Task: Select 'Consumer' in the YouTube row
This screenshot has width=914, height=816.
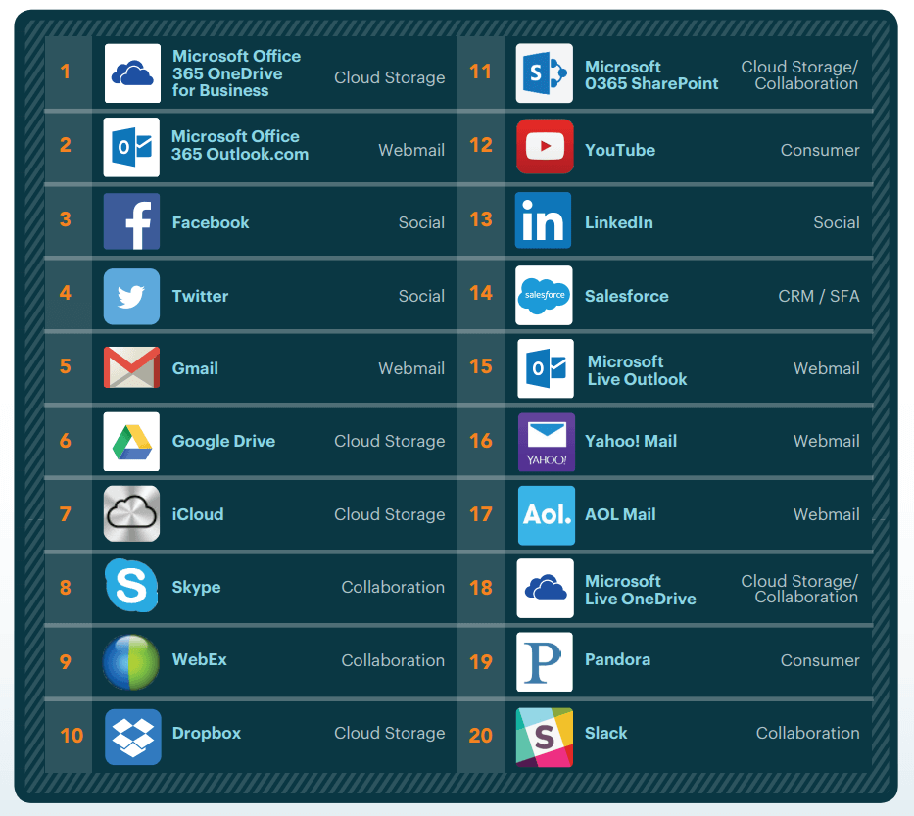Action: (820, 151)
